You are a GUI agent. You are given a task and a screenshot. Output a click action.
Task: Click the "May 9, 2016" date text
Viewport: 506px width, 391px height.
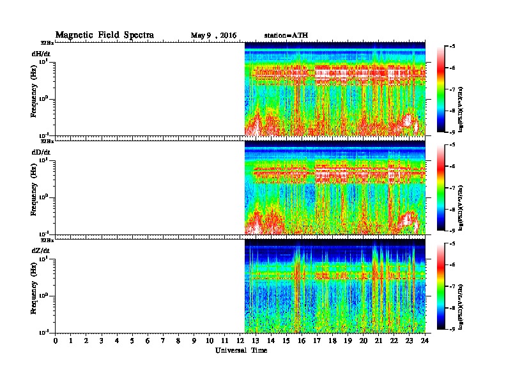click(213, 36)
